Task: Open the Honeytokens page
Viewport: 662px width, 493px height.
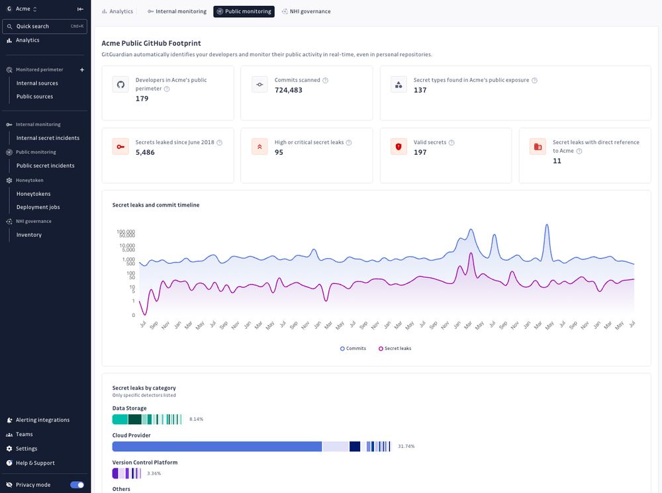Action: point(33,194)
